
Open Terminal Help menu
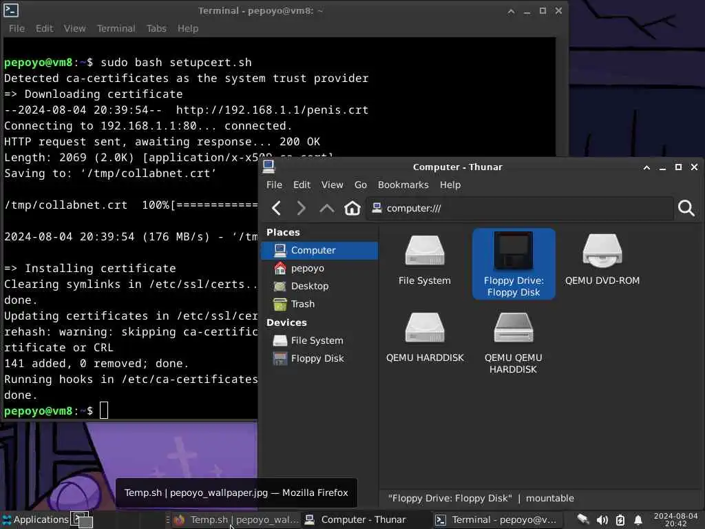coord(188,28)
